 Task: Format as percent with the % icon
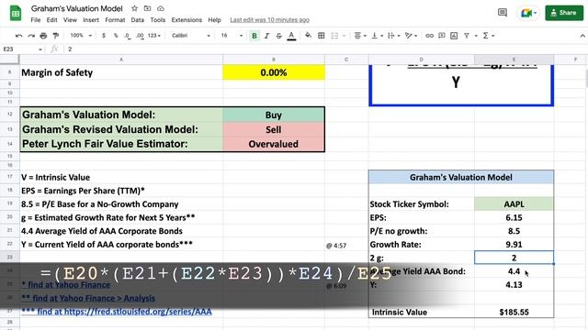116,36
